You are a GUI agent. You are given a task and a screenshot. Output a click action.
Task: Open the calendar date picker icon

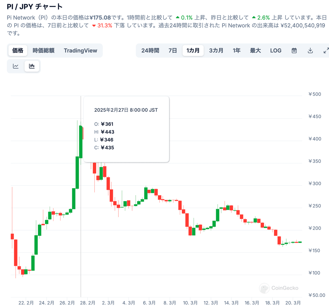294,50
